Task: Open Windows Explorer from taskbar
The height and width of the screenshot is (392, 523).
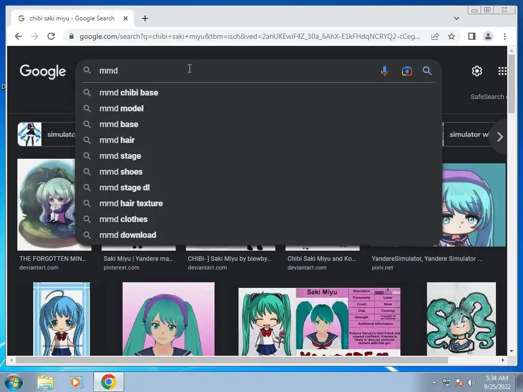Action: [45, 382]
